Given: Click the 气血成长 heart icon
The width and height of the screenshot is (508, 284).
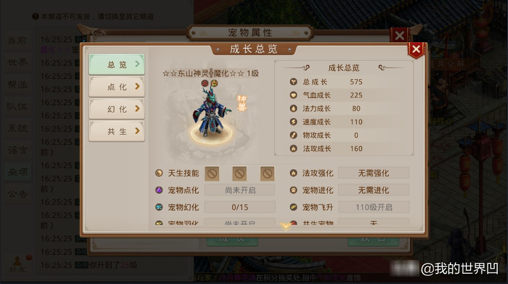Looking at the screenshot, I should 293,95.
